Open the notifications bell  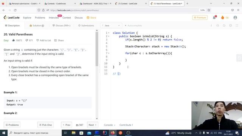tap(214, 18)
